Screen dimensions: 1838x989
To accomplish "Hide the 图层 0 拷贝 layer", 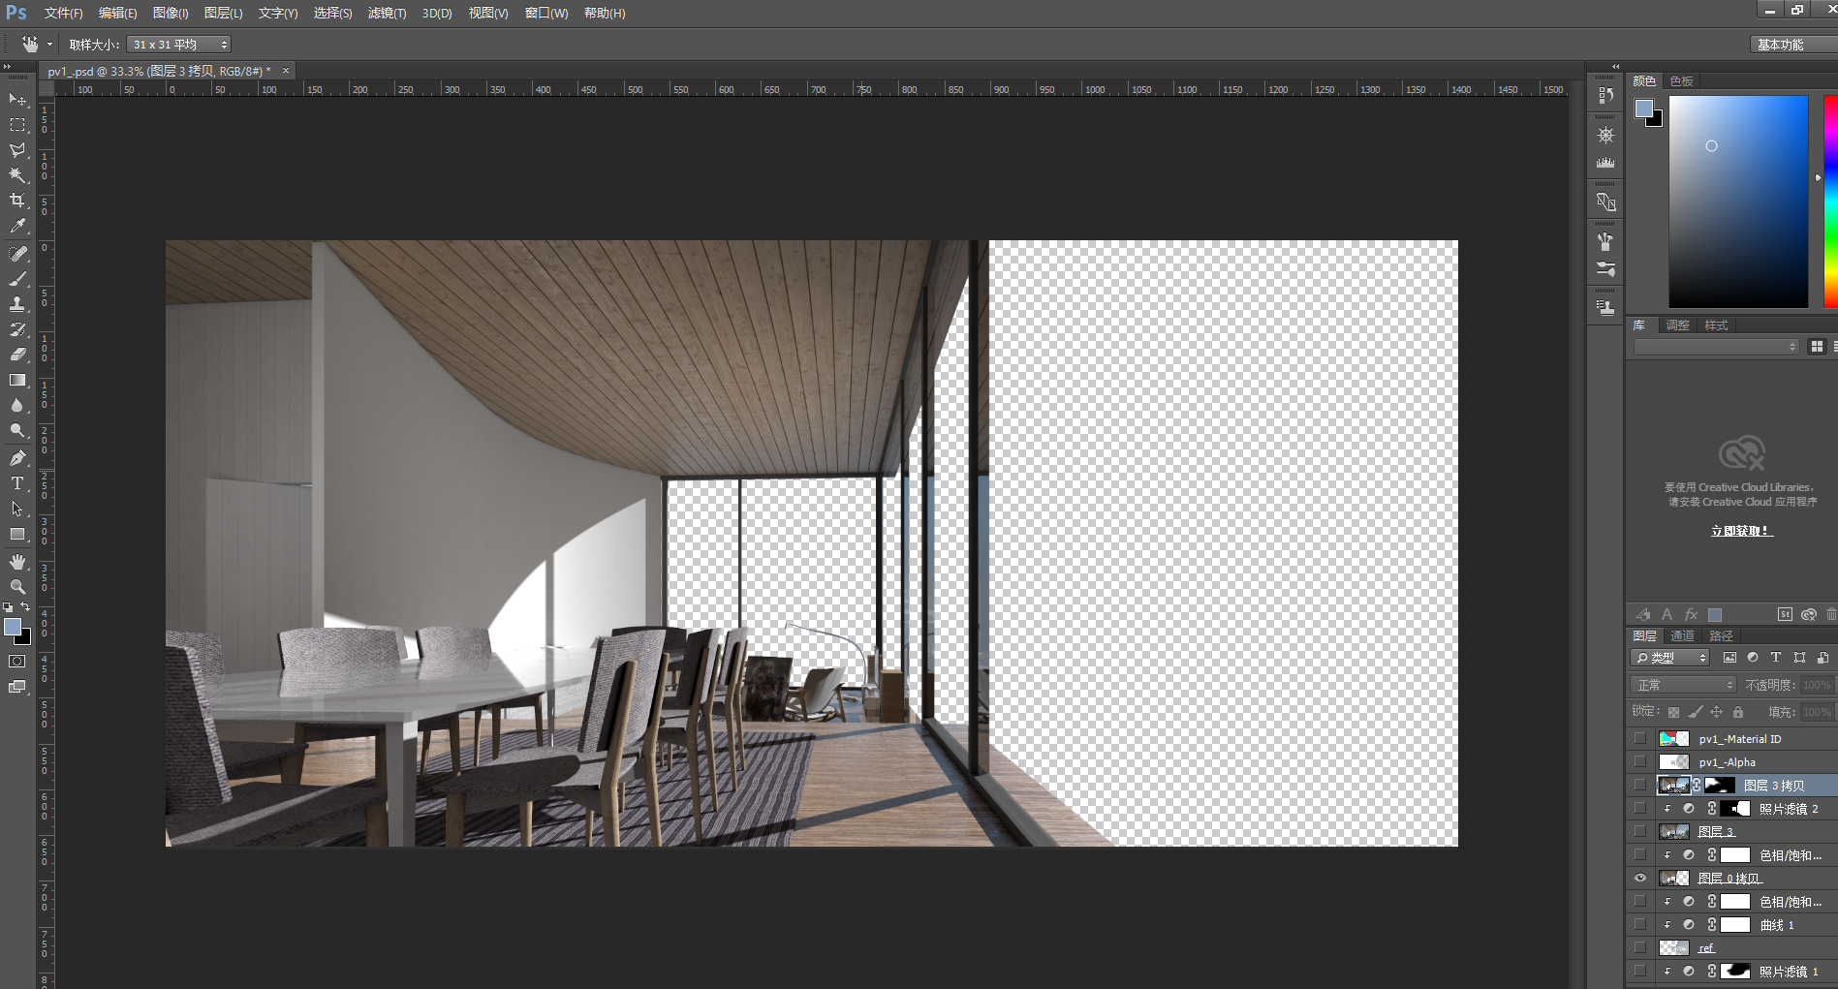I will tap(1640, 879).
